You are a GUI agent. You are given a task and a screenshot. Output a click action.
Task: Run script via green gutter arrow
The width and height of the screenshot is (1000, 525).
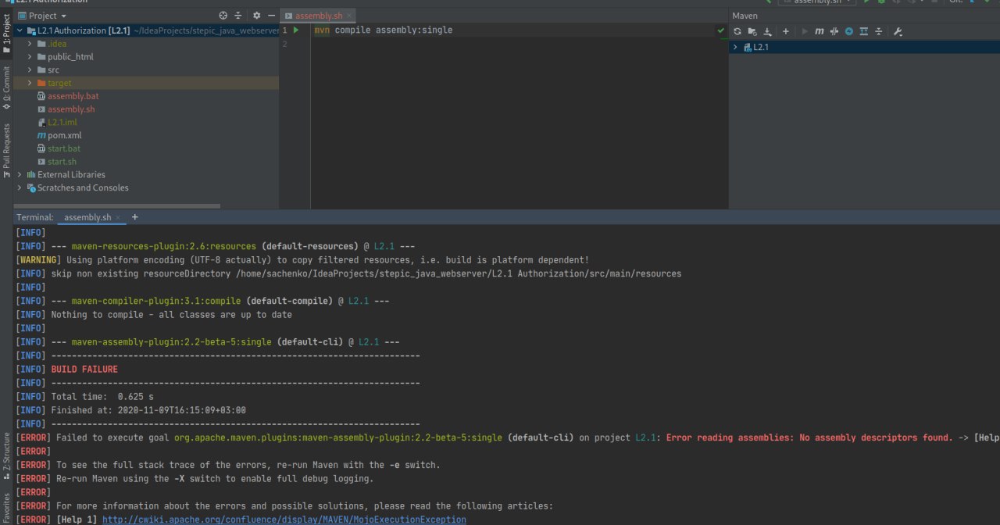pyautogui.click(x=296, y=30)
